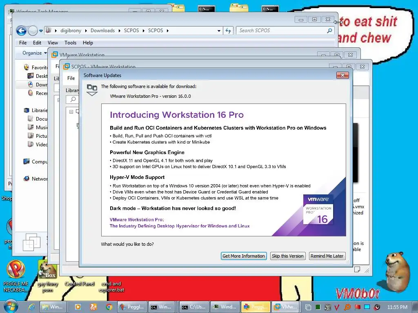Open cmd and explorer.bat desktop icon

tap(111, 286)
